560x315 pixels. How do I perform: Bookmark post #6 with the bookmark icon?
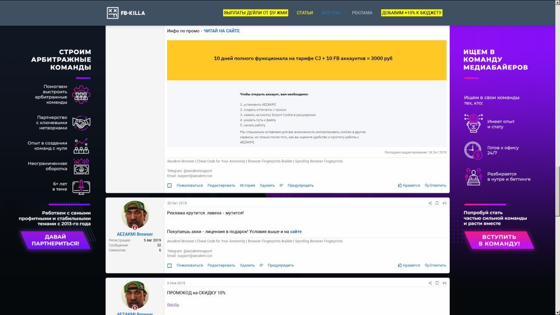[x=437, y=283]
